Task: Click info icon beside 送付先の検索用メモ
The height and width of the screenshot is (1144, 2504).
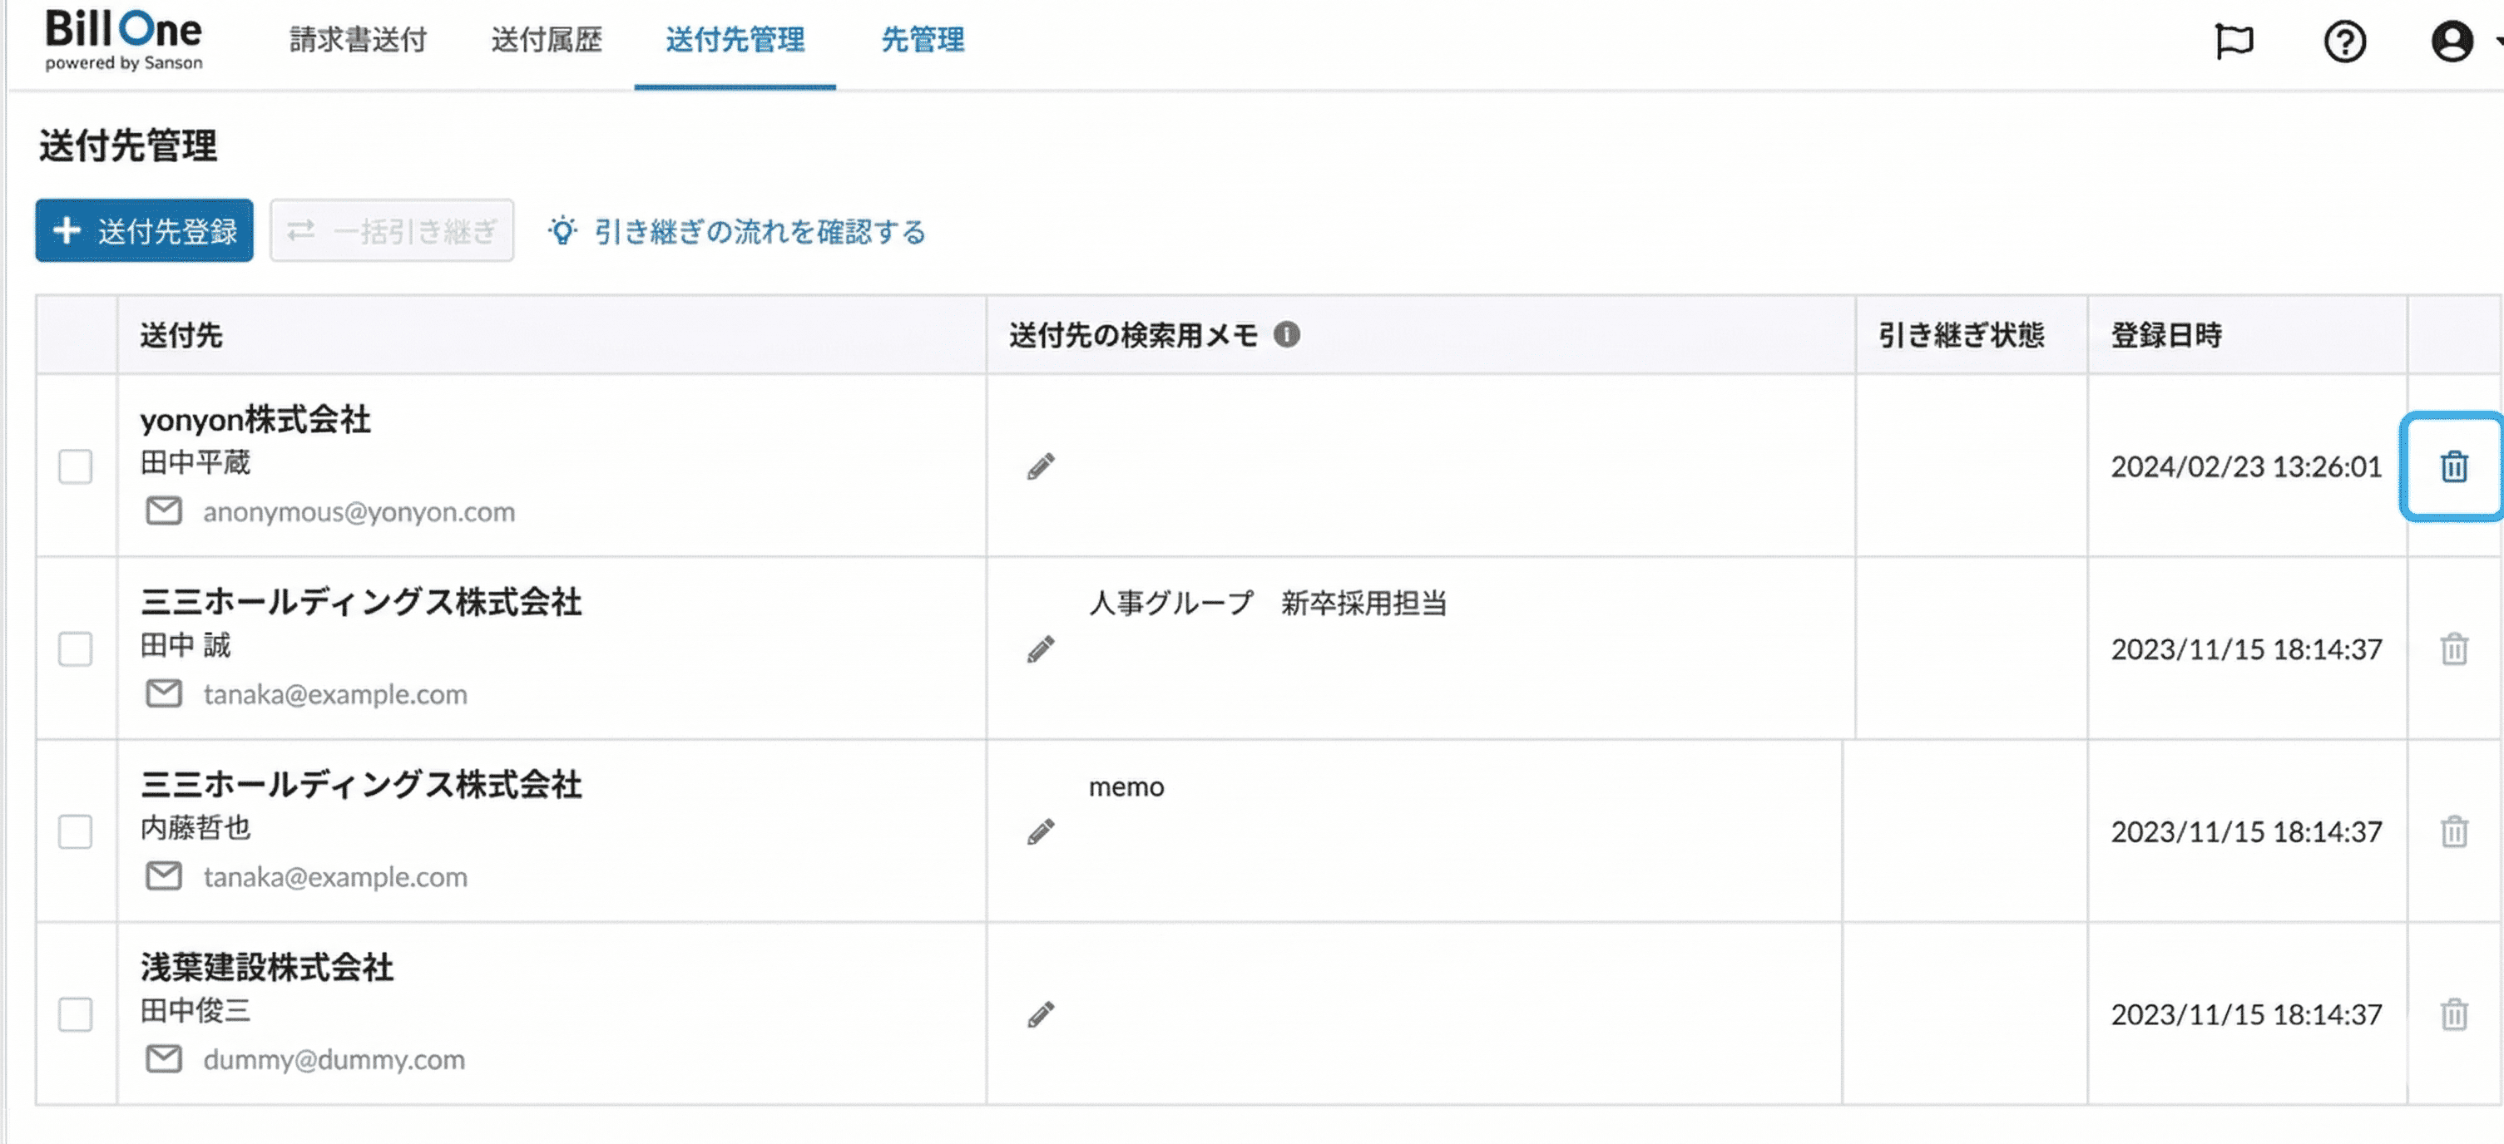Action: click(x=1286, y=335)
